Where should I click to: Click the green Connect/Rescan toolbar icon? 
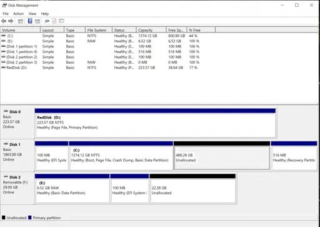point(47,21)
